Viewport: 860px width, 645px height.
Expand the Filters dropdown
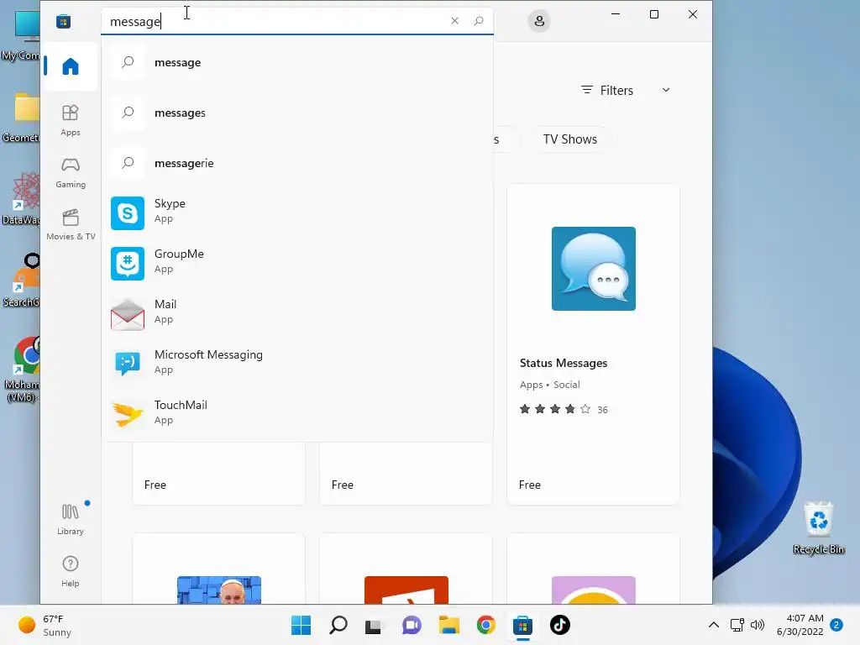tap(626, 90)
